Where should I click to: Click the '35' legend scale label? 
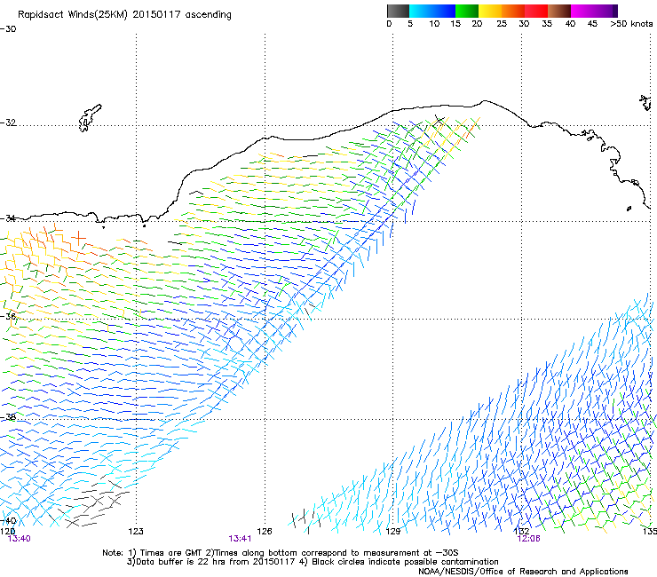[x=547, y=24]
